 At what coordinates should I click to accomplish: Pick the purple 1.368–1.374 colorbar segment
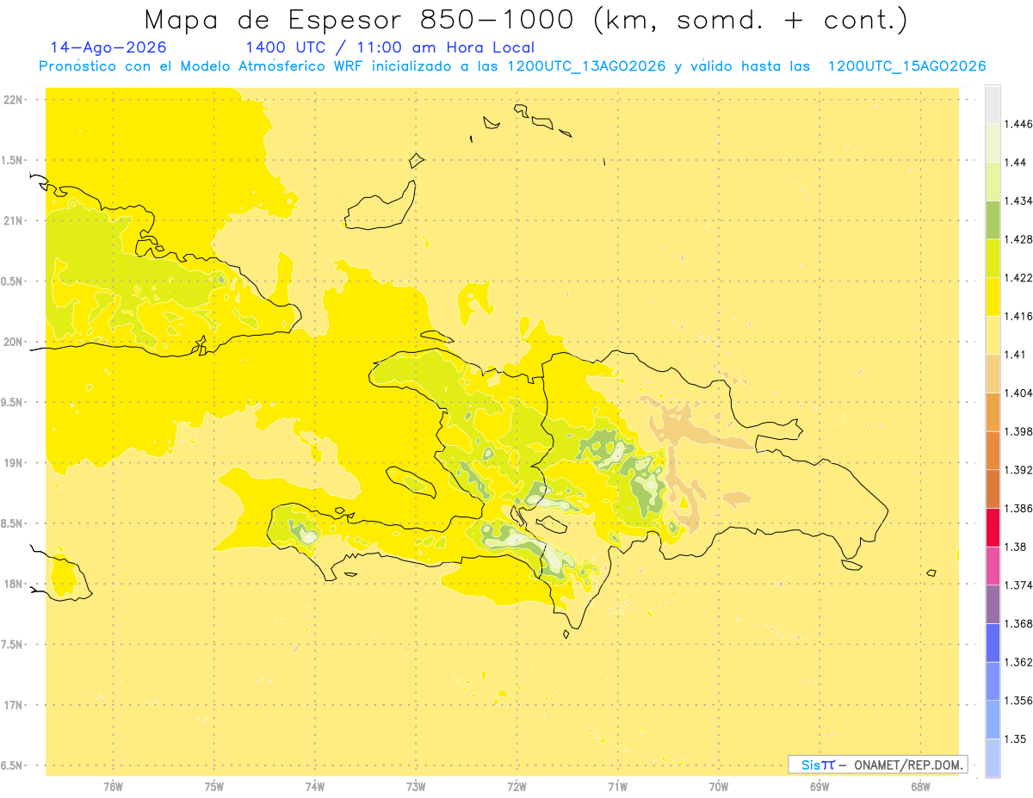[x=993, y=604]
